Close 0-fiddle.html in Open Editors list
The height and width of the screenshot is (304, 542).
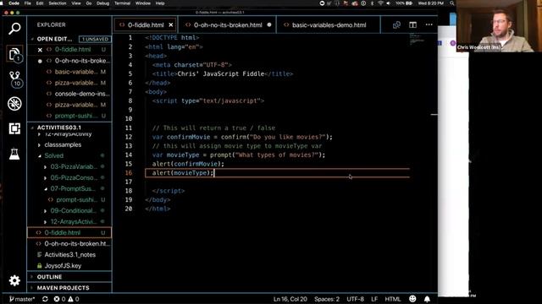pos(40,50)
